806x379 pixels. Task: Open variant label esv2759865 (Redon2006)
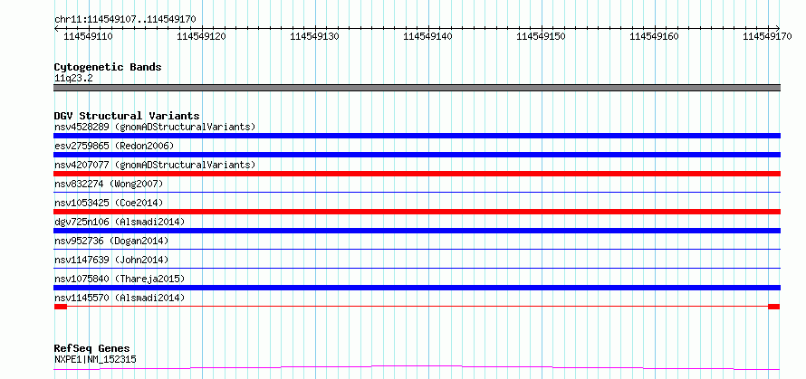click(x=114, y=146)
